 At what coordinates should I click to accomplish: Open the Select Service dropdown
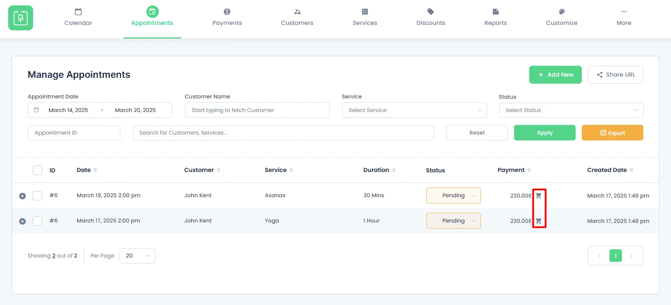[414, 110]
